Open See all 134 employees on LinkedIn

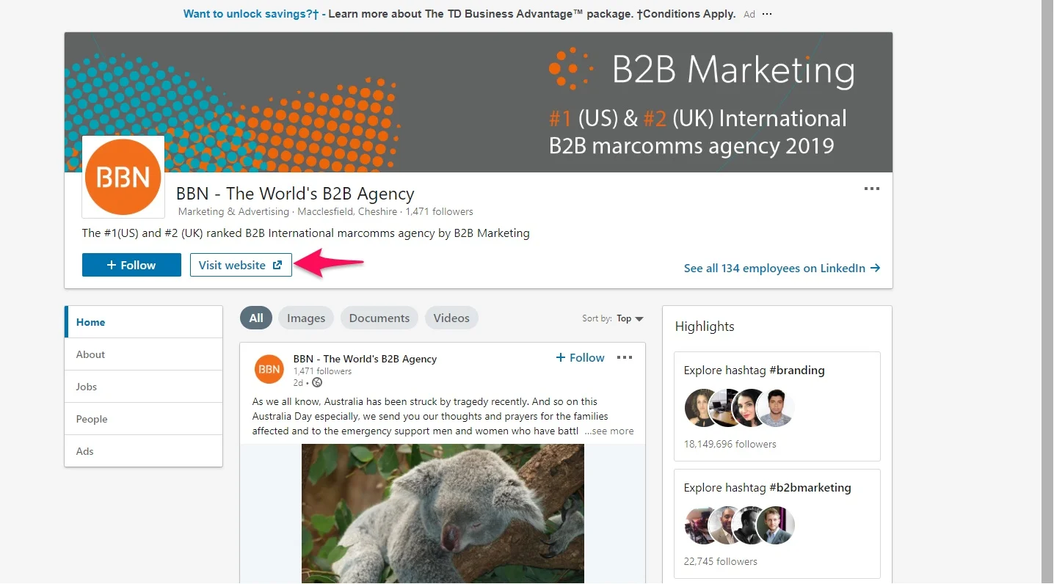[x=782, y=268]
